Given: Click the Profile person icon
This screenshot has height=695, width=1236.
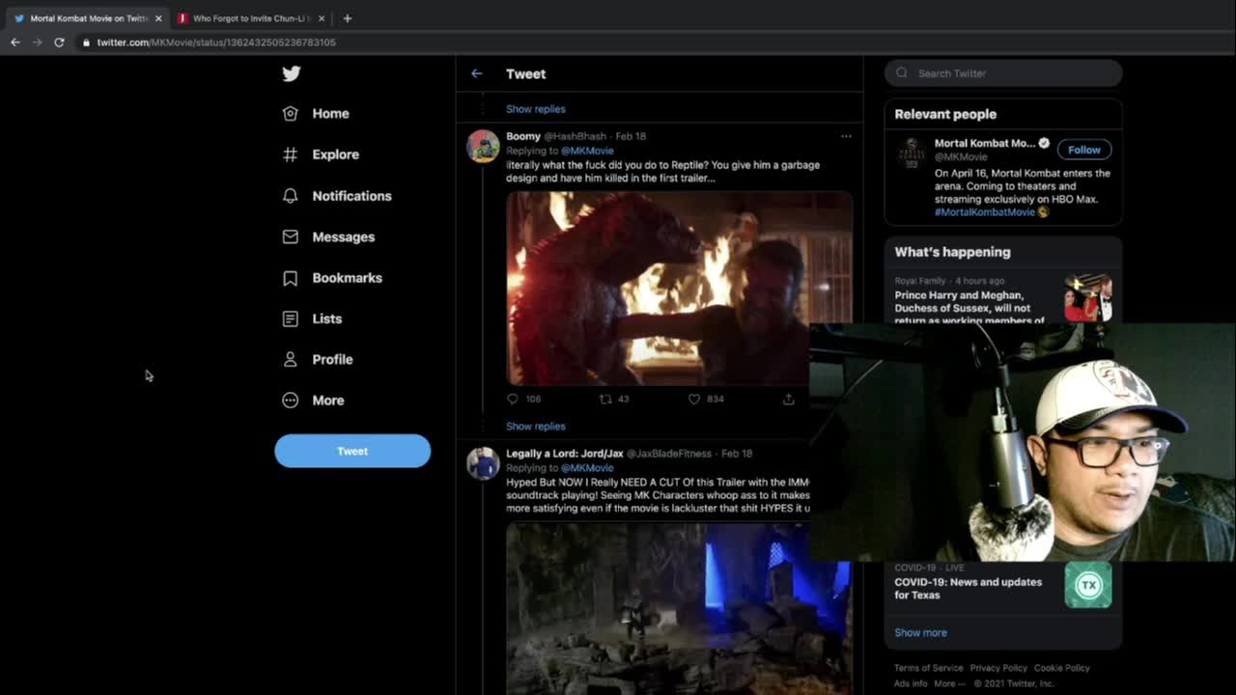Looking at the screenshot, I should pos(290,359).
